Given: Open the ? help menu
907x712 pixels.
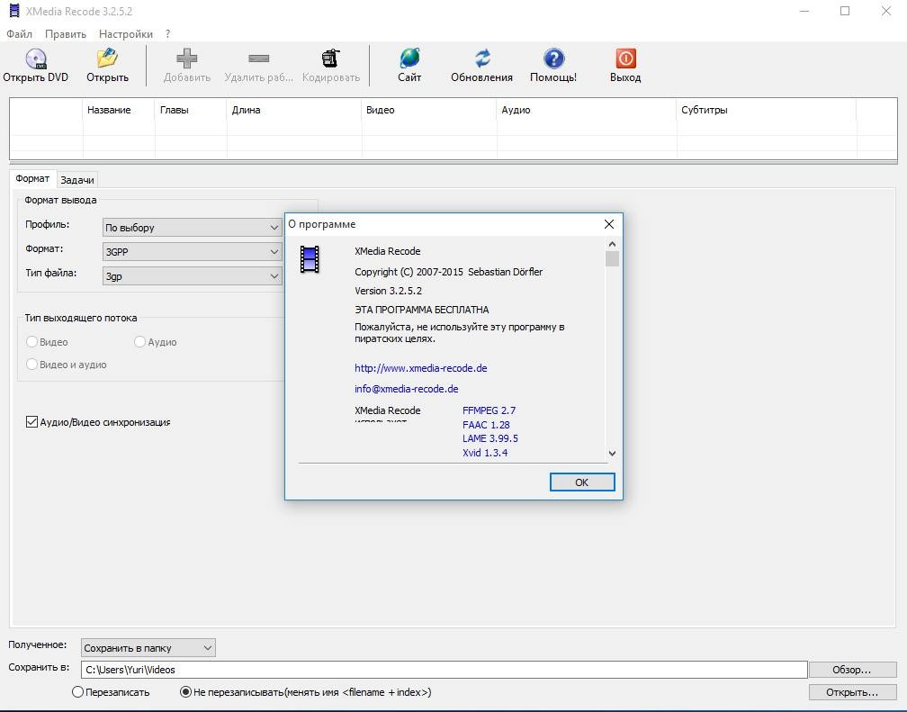Looking at the screenshot, I should tap(167, 34).
